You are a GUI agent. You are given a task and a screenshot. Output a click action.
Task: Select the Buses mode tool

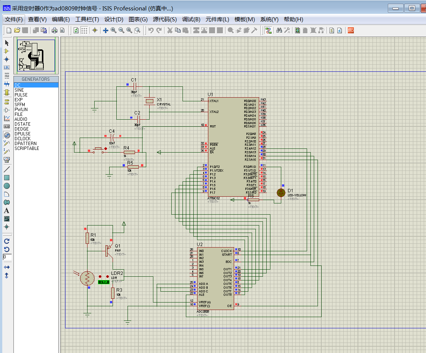[7, 84]
